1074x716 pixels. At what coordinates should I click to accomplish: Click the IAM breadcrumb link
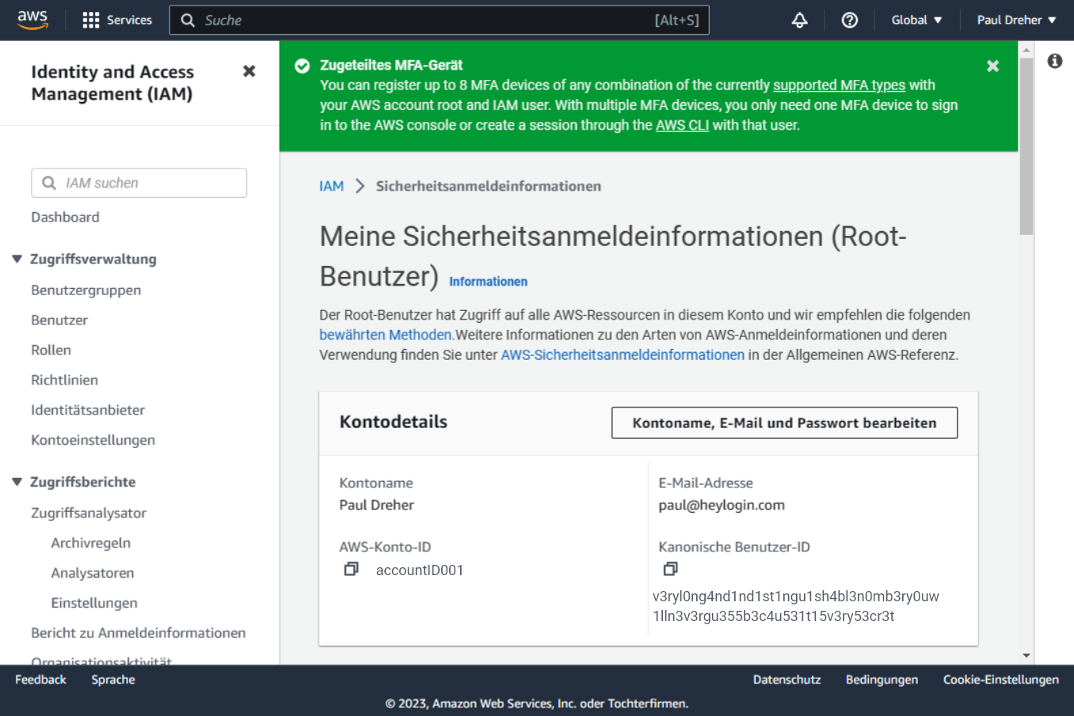pos(331,186)
